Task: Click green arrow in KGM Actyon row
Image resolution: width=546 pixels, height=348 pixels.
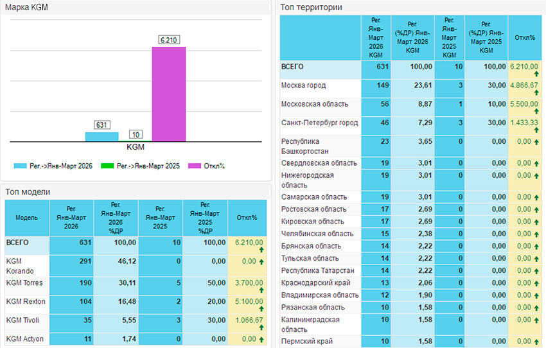Action: (261, 339)
